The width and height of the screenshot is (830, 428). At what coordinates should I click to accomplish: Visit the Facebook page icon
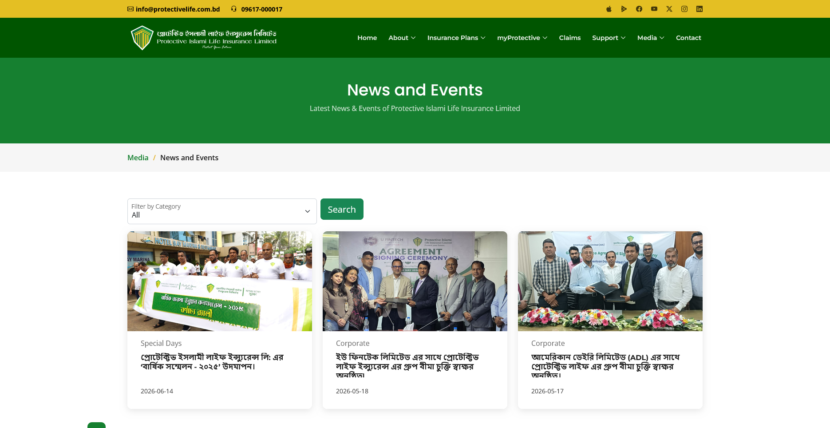tap(639, 9)
